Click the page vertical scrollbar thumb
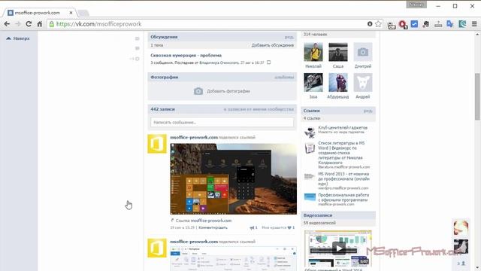 477,97
